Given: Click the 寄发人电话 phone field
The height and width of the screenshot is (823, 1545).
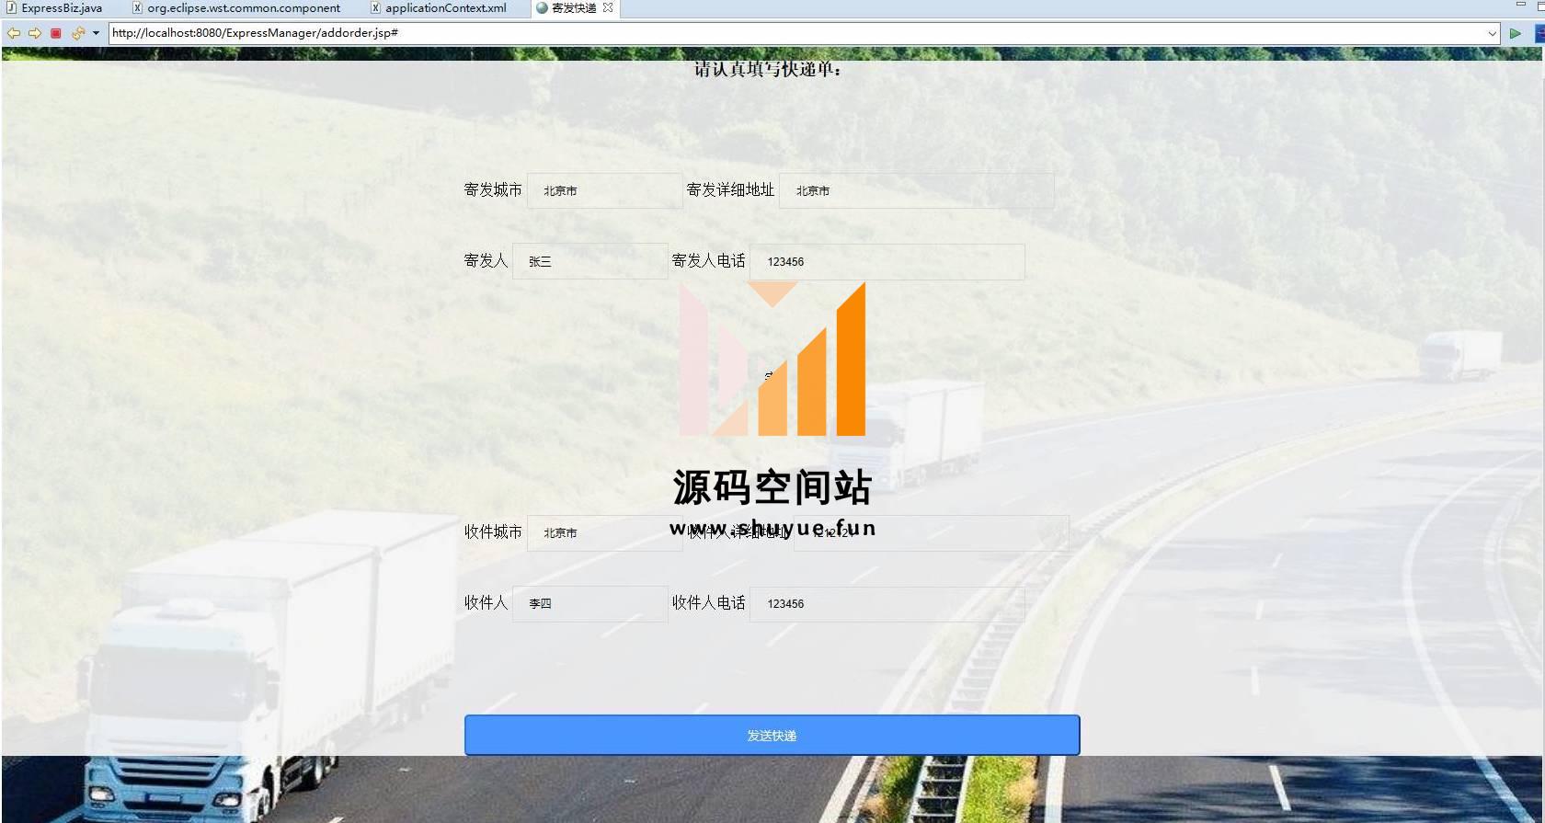Looking at the screenshot, I should [x=887, y=262].
